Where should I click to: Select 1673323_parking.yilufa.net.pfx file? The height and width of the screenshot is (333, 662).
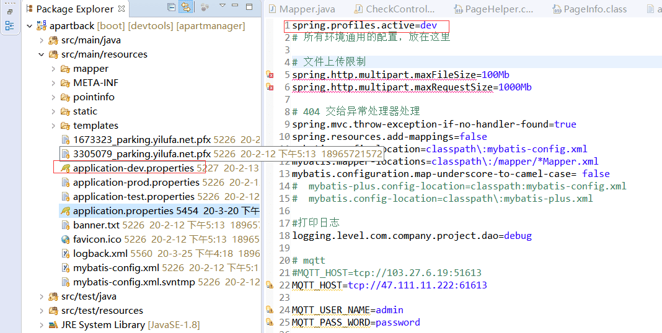pos(142,139)
